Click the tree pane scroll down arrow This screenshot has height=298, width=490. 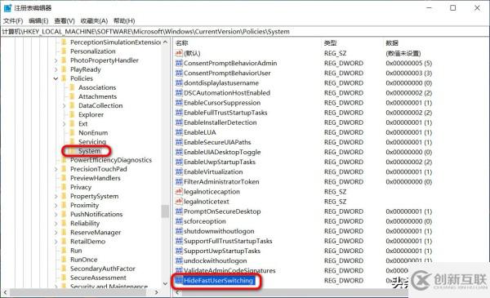(x=165, y=283)
